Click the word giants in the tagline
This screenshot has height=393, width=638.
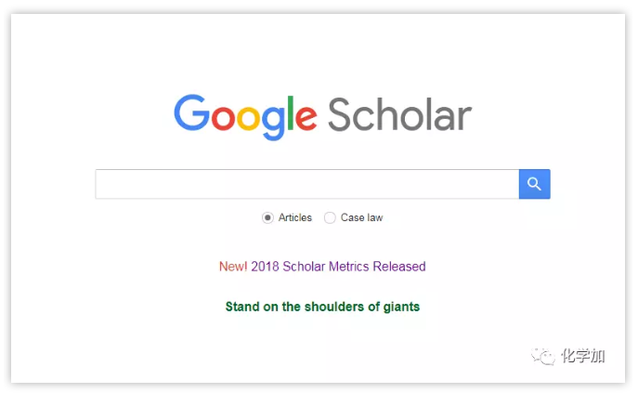coord(400,307)
